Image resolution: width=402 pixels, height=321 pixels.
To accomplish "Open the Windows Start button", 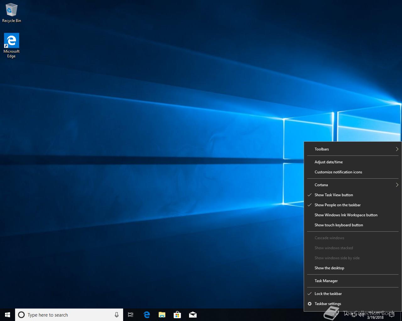I will [x=8, y=315].
